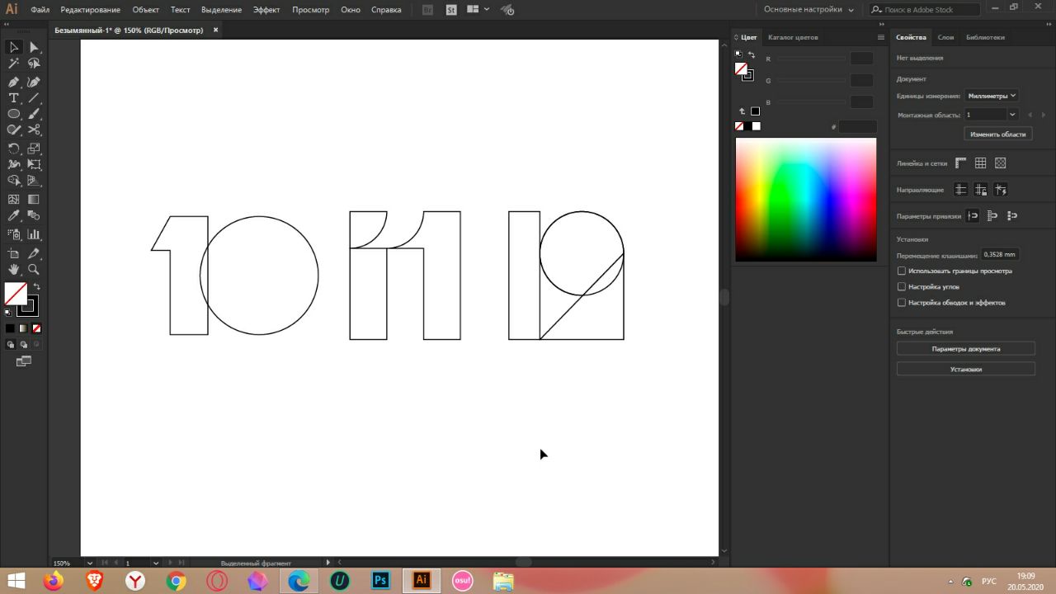
Task: Select the Direct Selection tool
Action: [34, 47]
